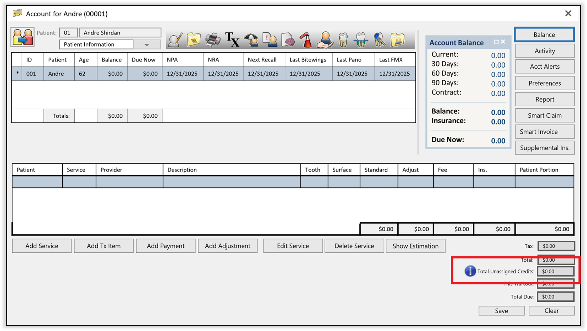Select the patient switch icon at top left

pyautogui.click(x=22, y=37)
